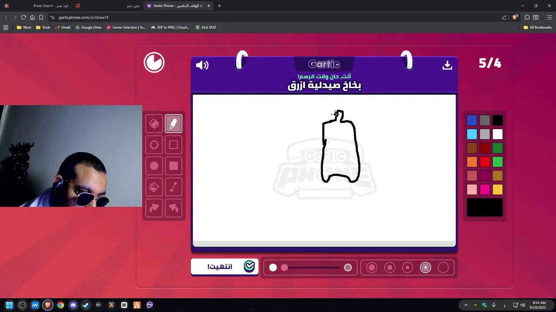Screen dimensions: 556x312
Task: Pick the light blue color swatch
Action: tap(472, 134)
